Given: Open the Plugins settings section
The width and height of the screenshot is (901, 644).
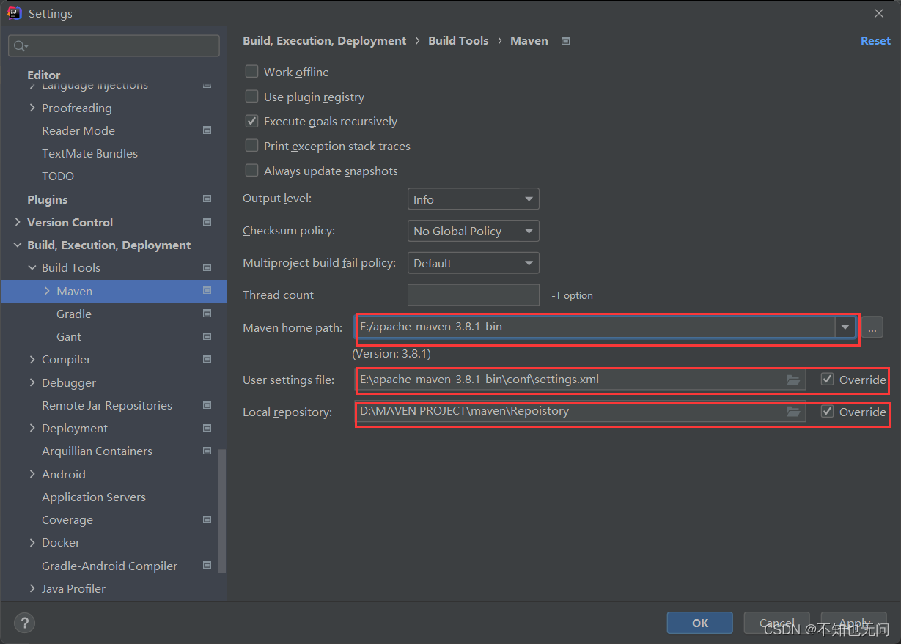Looking at the screenshot, I should click(x=47, y=199).
